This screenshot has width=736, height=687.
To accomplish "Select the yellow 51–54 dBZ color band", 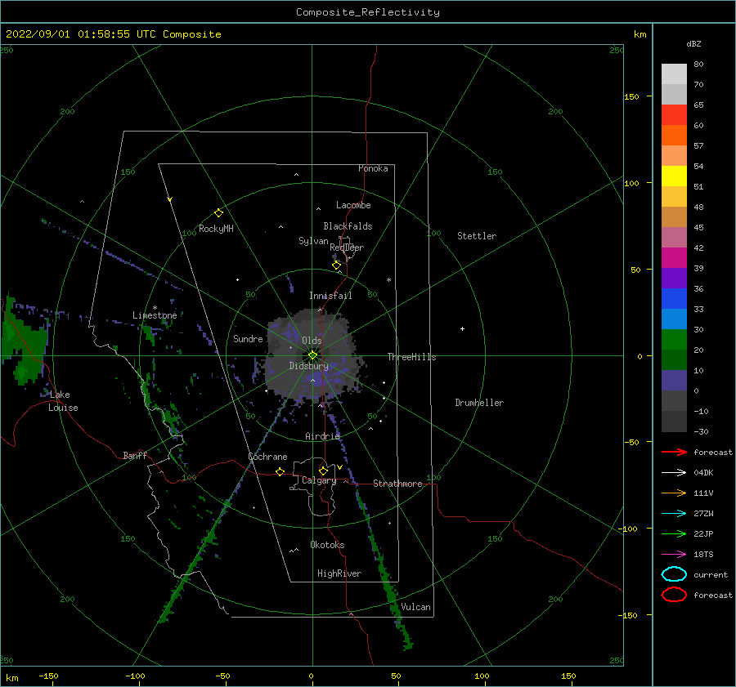I will pyautogui.click(x=674, y=176).
